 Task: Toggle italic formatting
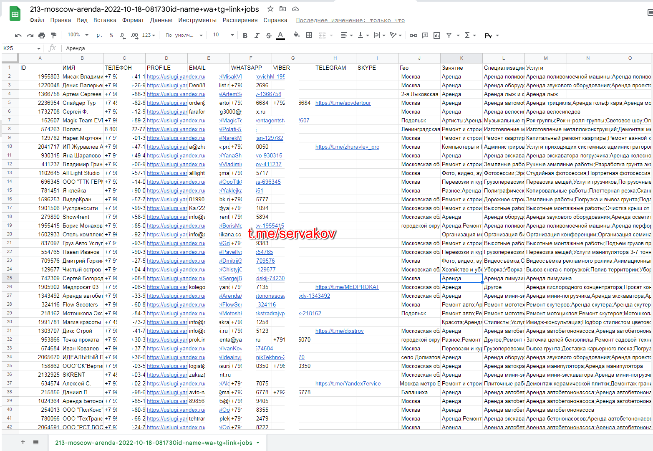pos(257,35)
